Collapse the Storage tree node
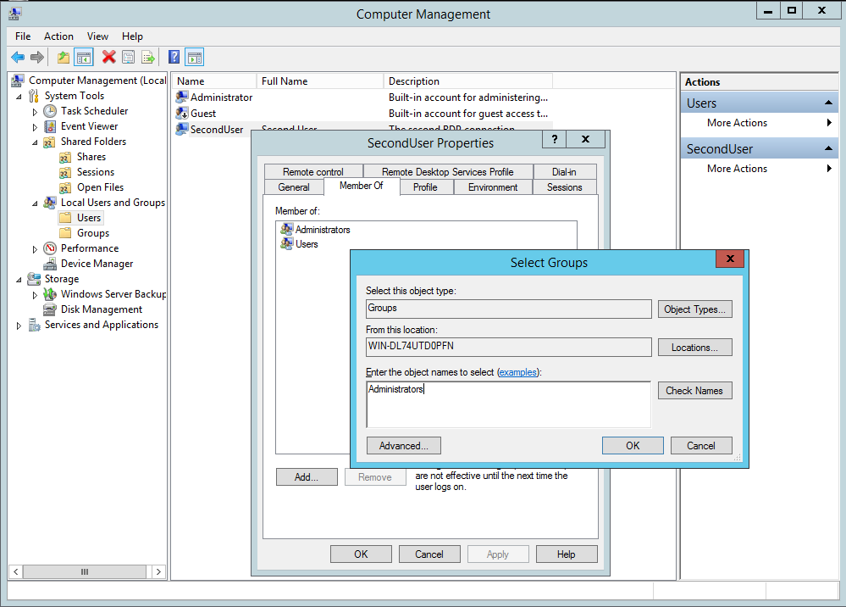 pyautogui.click(x=19, y=280)
